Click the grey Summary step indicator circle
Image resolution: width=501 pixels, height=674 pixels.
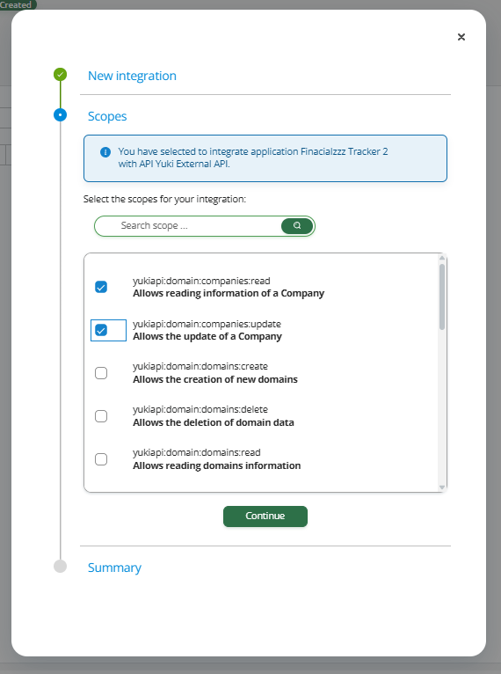coord(60,566)
